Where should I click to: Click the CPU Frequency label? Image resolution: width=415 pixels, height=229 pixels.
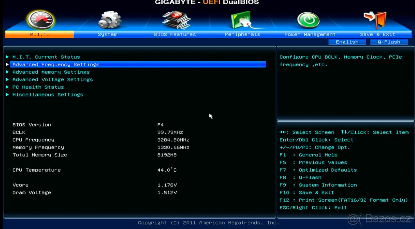pos(33,140)
